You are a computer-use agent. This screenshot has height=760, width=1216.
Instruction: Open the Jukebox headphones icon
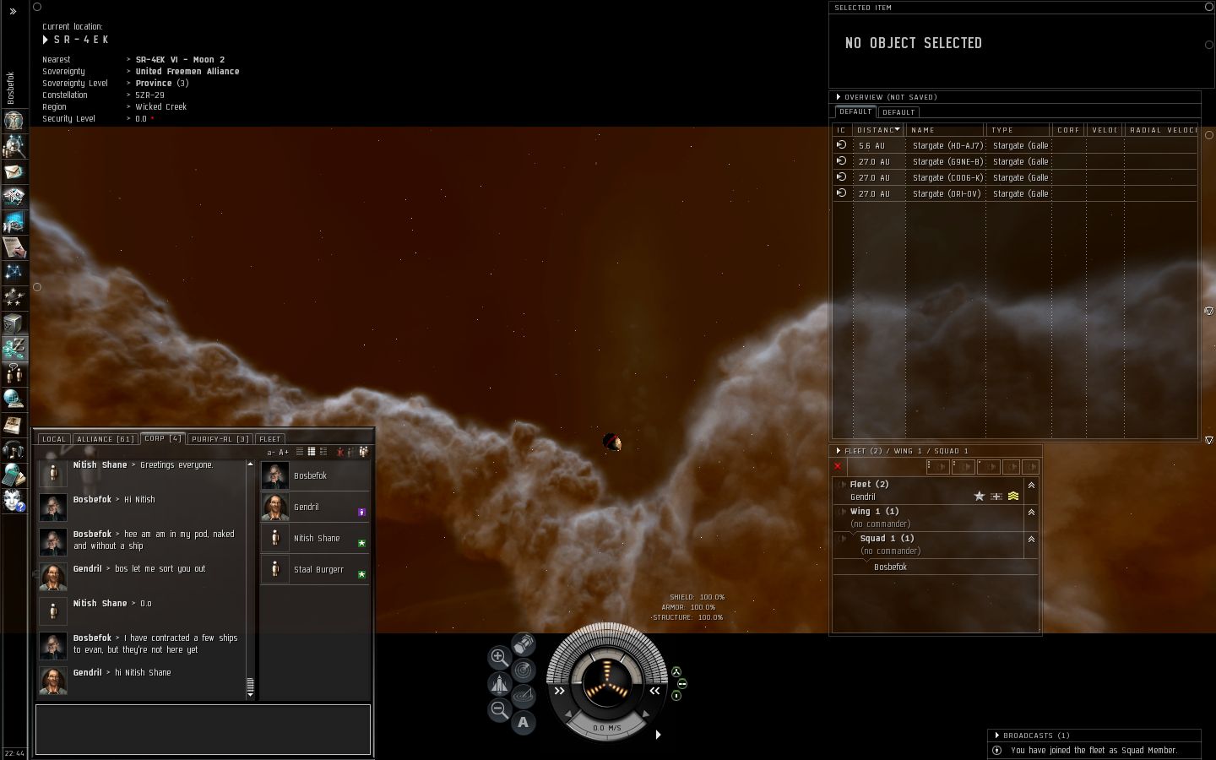[x=14, y=449]
